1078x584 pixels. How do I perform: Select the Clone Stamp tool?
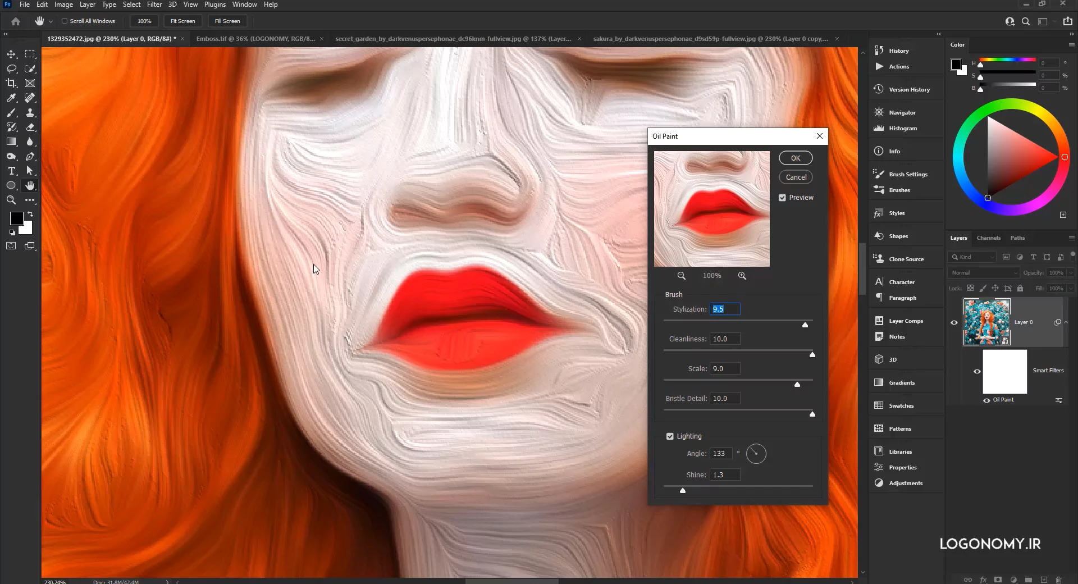click(30, 112)
